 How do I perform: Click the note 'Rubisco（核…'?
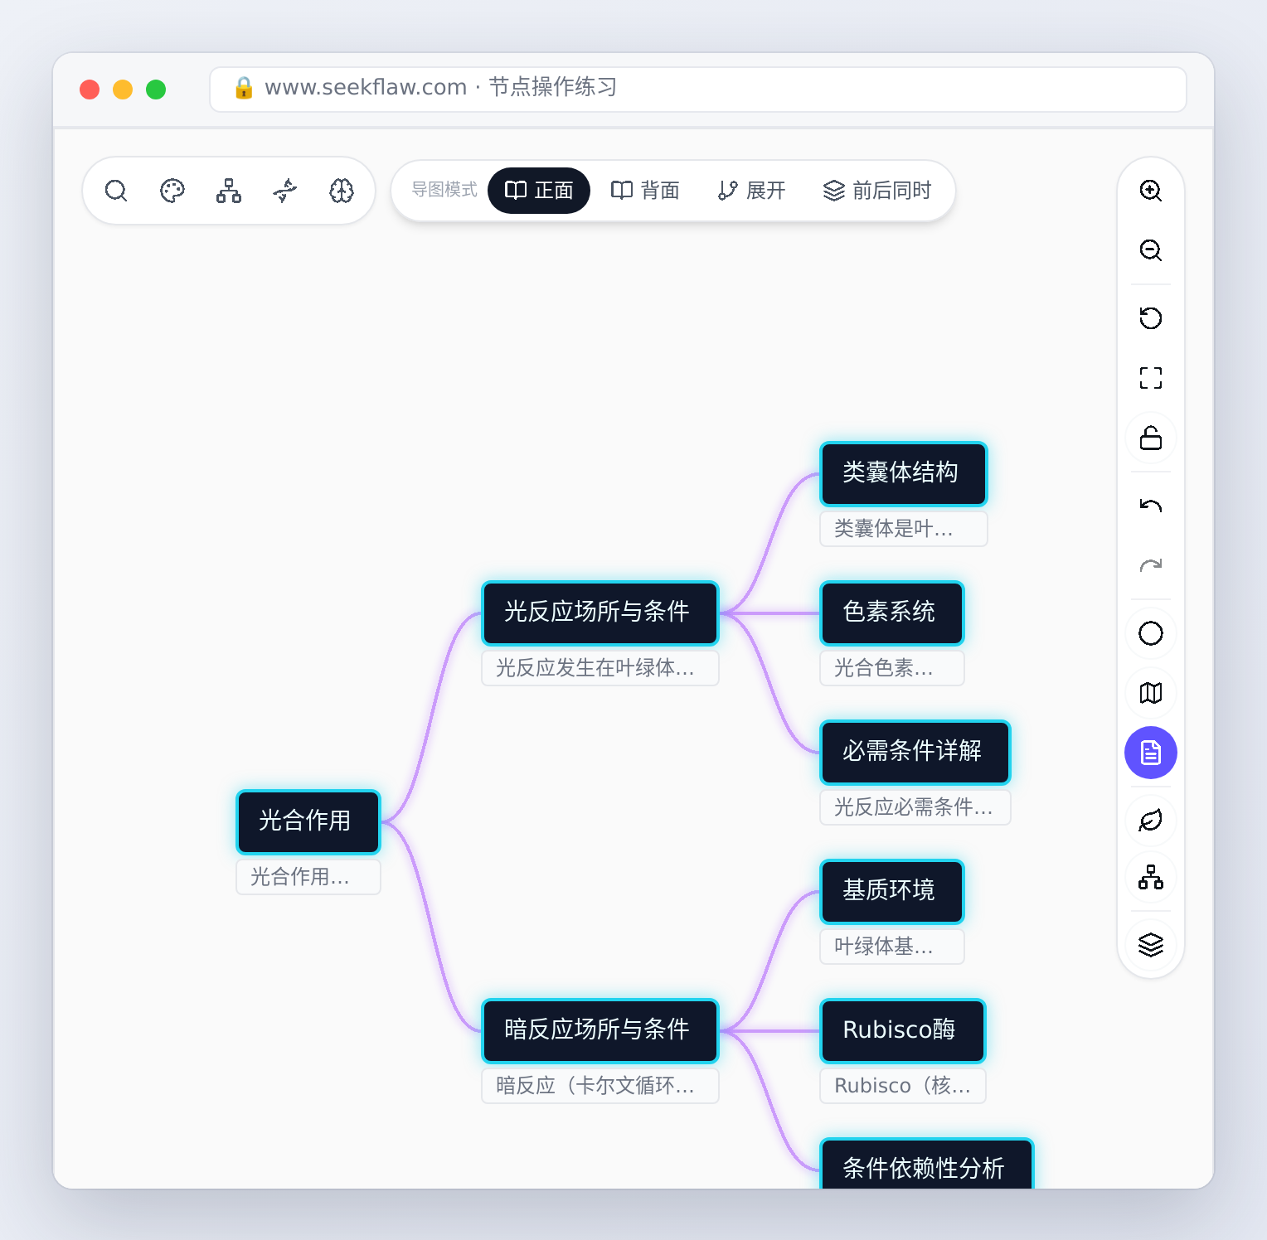tap(903, 1086)
